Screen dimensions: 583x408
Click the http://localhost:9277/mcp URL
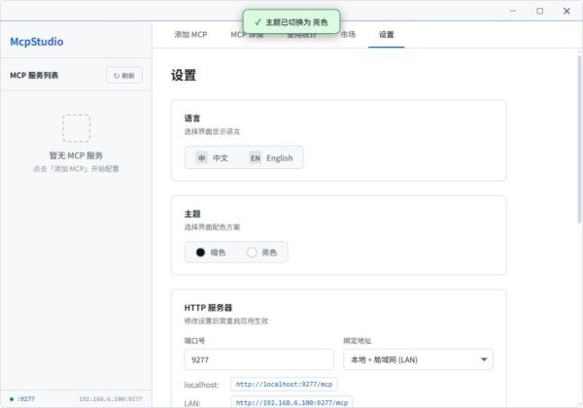click(x=284, y=385)
